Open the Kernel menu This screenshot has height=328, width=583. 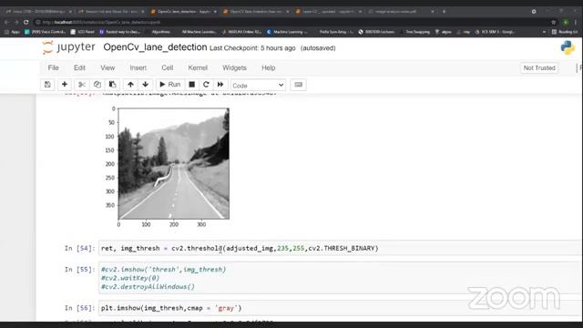(198, 67)
